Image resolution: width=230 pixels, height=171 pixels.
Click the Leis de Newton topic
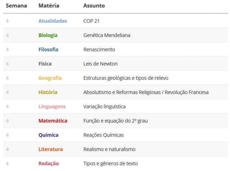[x=101, y=64]
